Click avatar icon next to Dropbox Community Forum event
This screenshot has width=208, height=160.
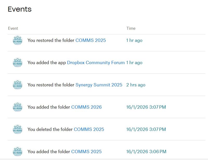click(x=18, y=63)
